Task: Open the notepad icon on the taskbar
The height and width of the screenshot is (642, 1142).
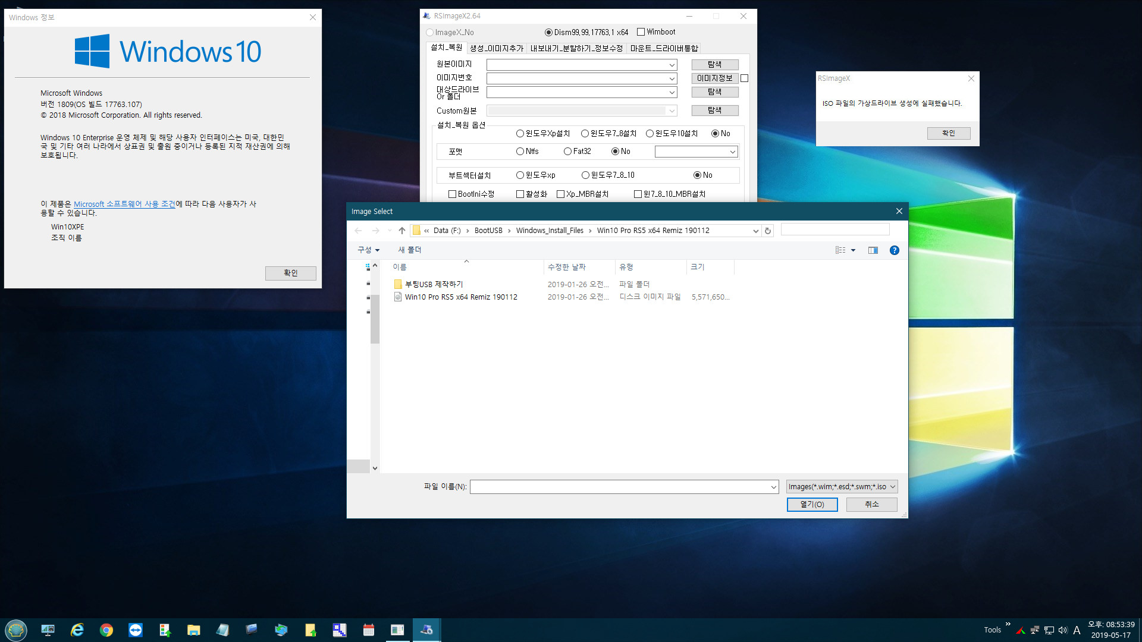Action: coord(222,630)
